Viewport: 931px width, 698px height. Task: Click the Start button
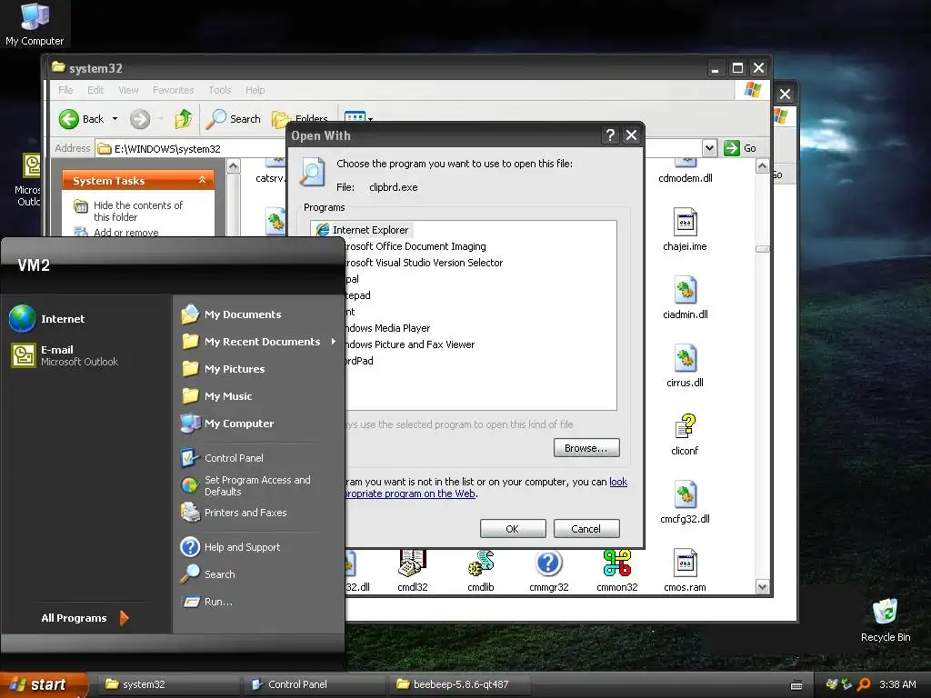coord(43,684)
